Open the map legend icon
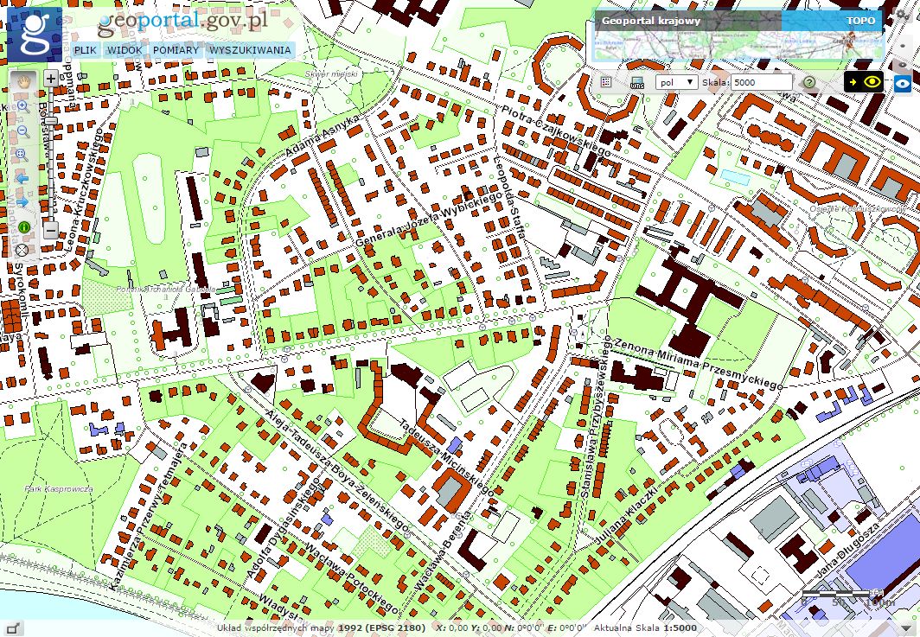 point(606,82)
